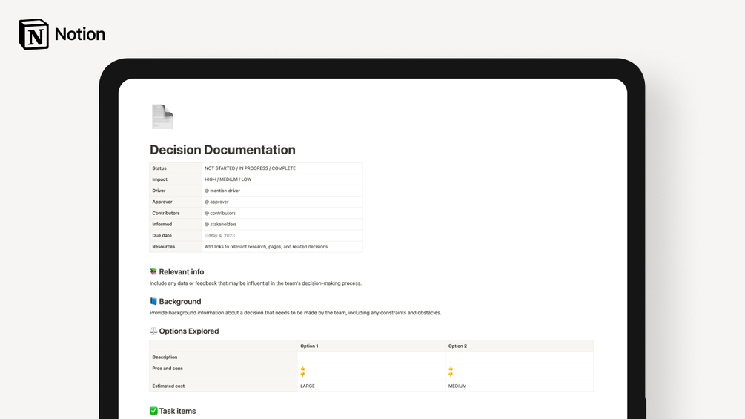The image size is (745, 419).
Task: Click the thumbs up emoji under Option 2
Action: pyautogui.click(x=451, y=369)
